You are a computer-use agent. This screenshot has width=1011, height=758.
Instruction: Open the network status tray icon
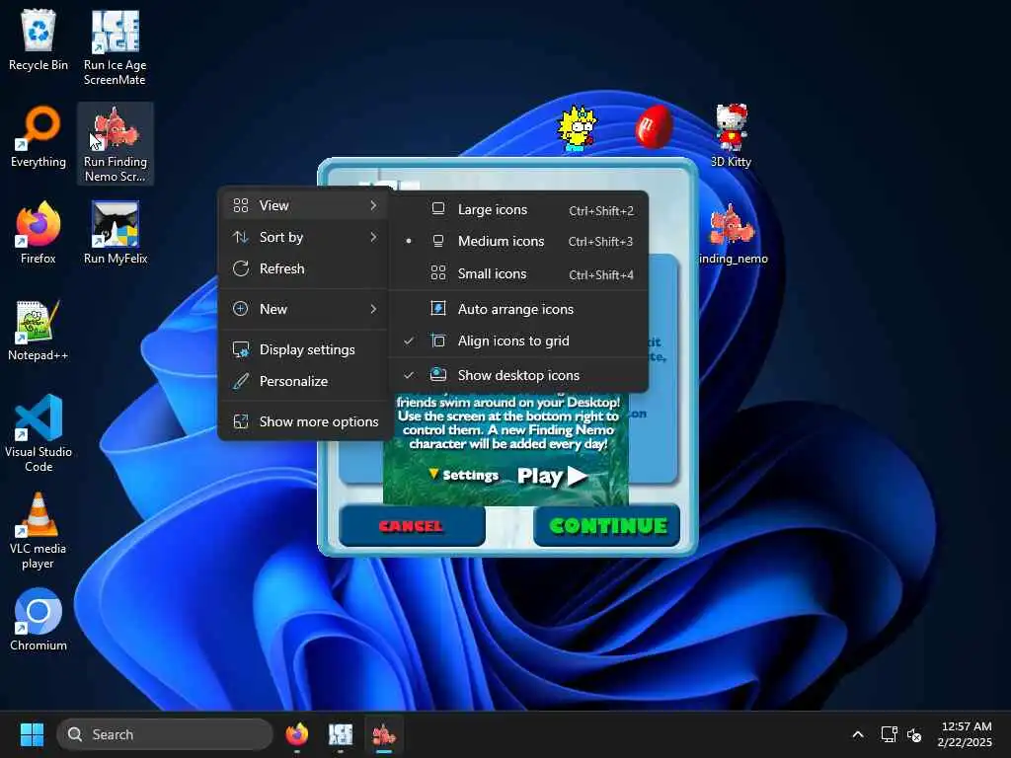coord(890,734)
